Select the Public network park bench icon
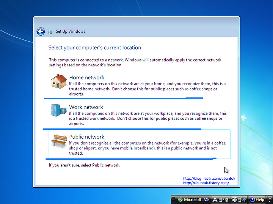The width and height of the screenshot is (273, 204). pyautogui.click(x=59, y=141)
